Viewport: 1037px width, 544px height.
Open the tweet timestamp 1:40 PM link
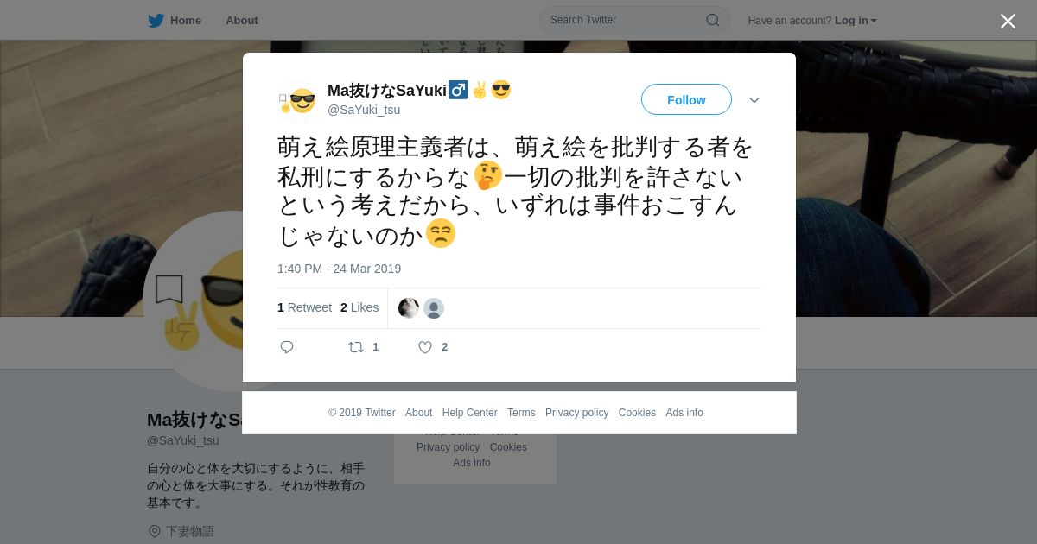point(339,269)
